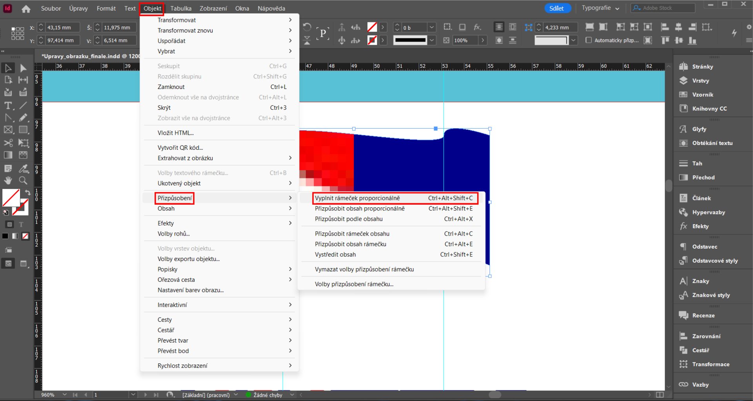The height and width of the screenshot is (401, 753).
Task: Click the Sdílet button
Action: pos(557,8)
